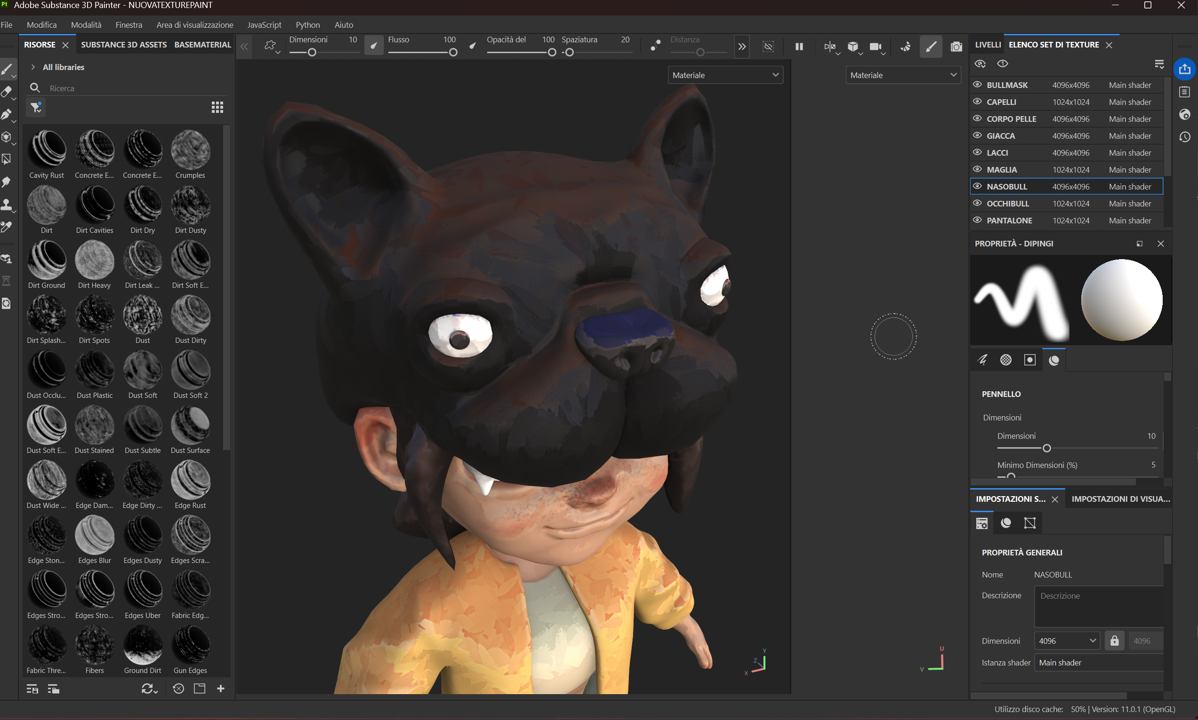Viewport: 1198px width, 720px height.
Task: Select the Material picker eyedropper tool
Action: click(7, 227)
